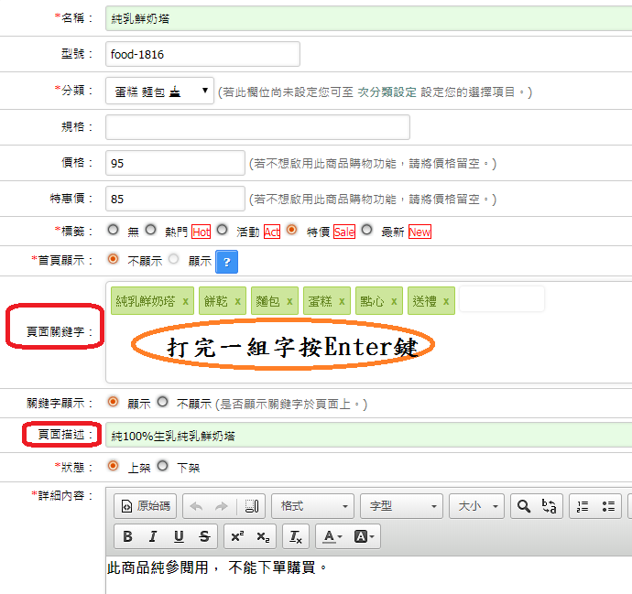
Task: Click the 原始碼 source button
Action: (x=145, y=506)
